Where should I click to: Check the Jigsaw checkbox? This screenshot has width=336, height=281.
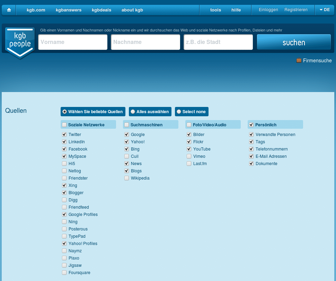tap(64, 265)
